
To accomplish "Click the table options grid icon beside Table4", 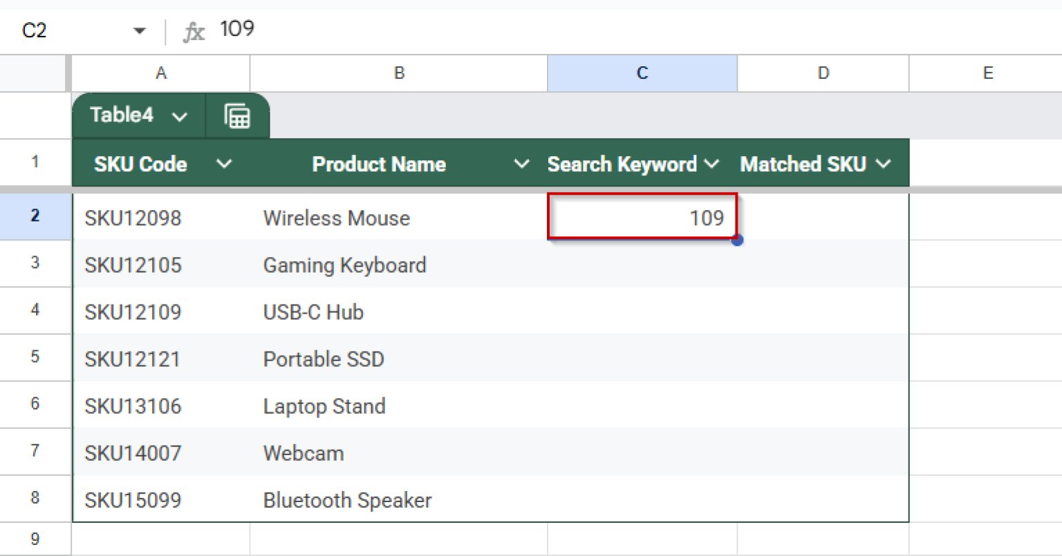I will [x=237, y=115].
